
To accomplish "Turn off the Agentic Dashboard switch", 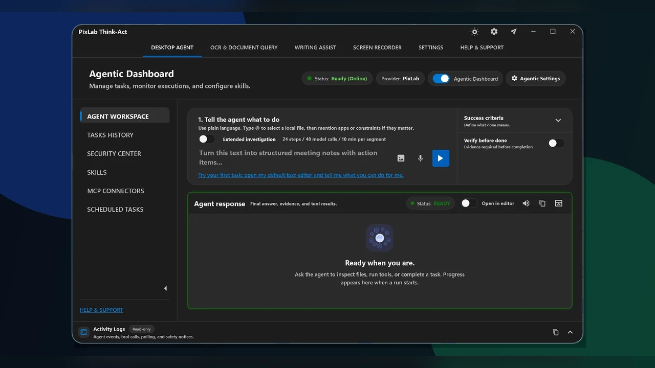I will [x=441, y=79].
